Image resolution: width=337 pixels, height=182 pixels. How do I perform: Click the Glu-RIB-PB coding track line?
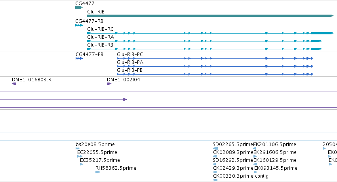pyautogui.click(x=215, y=74)
